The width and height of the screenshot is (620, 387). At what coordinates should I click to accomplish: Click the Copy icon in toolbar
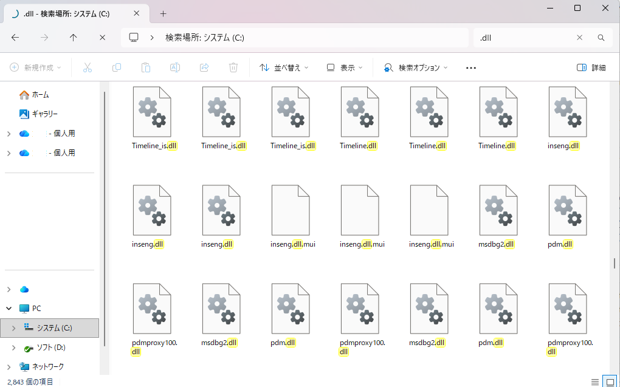point(116,67)
